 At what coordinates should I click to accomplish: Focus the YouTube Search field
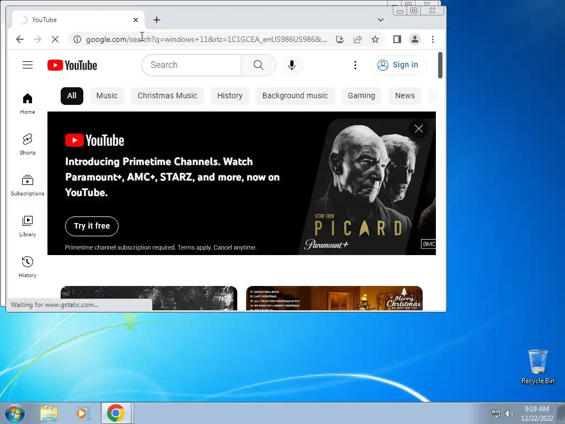[191, 65]
